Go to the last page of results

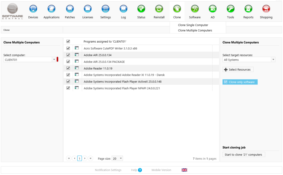point(91,158)
